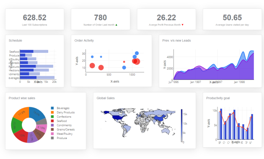Click the Seafood bar in Schedule chart
Viewport: 264px width, 159px height.
34,51
